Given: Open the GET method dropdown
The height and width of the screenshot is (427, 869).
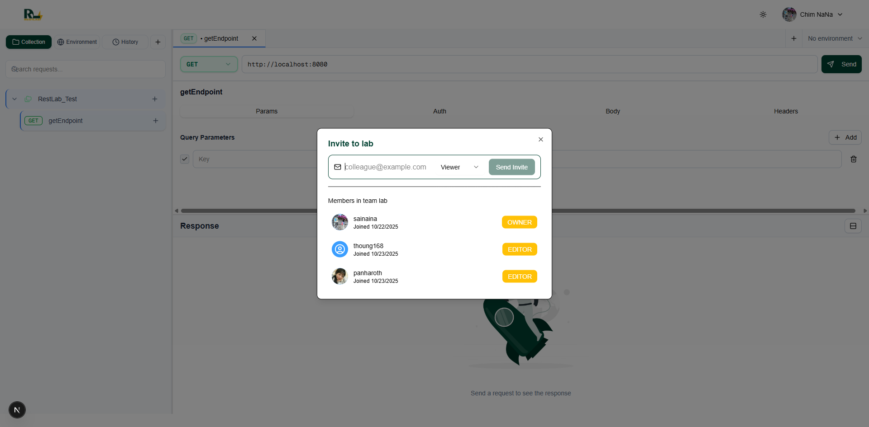Looking at the screenshot, I should 209,64.
